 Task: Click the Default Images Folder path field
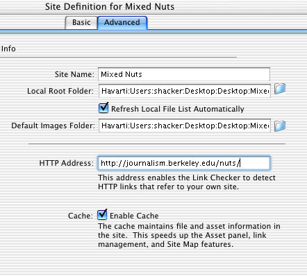coord(185,126)
